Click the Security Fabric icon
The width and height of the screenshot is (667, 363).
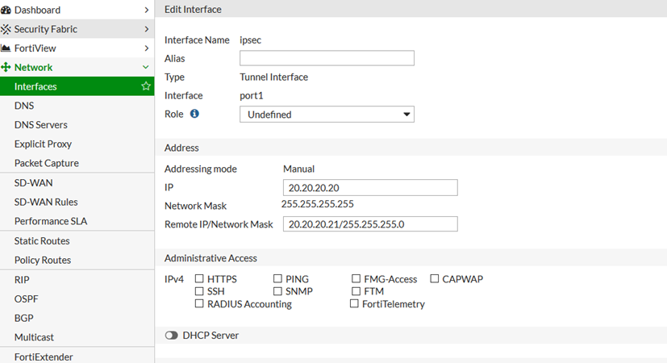point(6,29)
